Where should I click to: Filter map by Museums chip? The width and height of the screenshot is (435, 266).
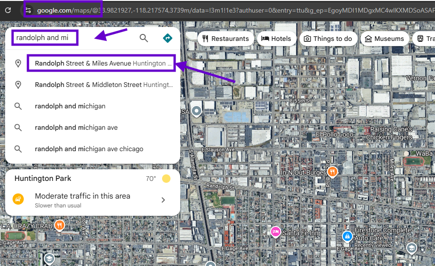tap(385, 39)
